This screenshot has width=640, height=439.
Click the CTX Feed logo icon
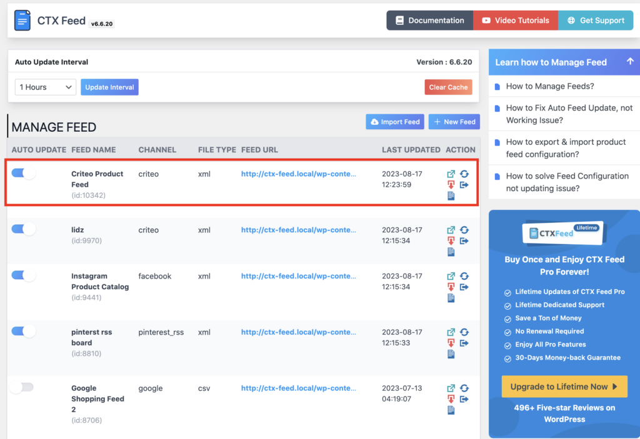[x=22, y=21]
